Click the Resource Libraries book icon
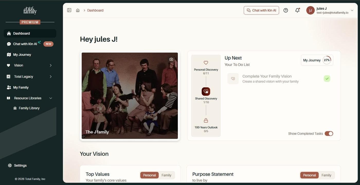The width and height of the screenshot is (360, 185). 8,98
